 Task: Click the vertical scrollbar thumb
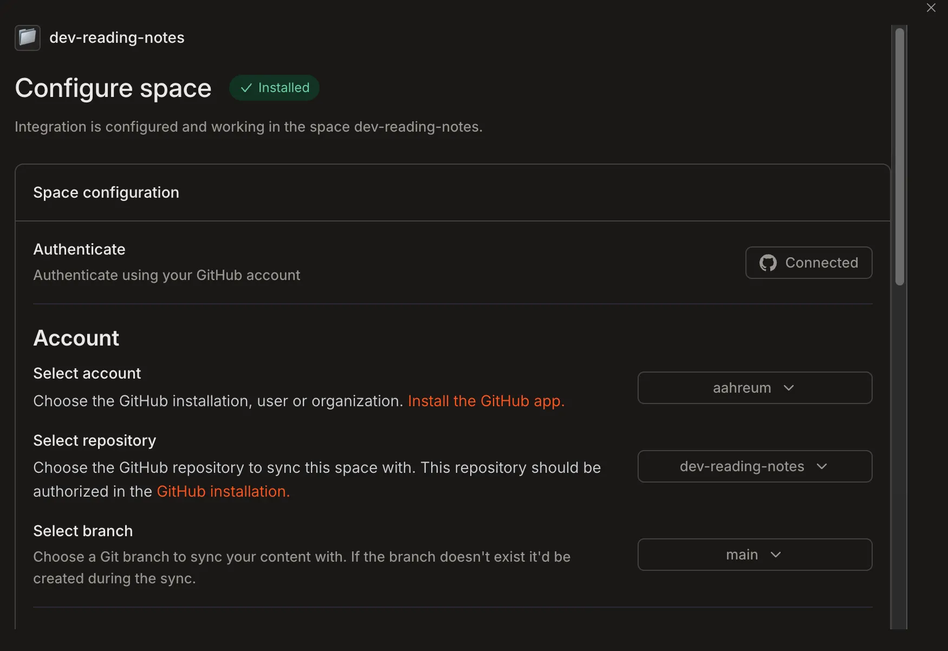click(900, 157)
